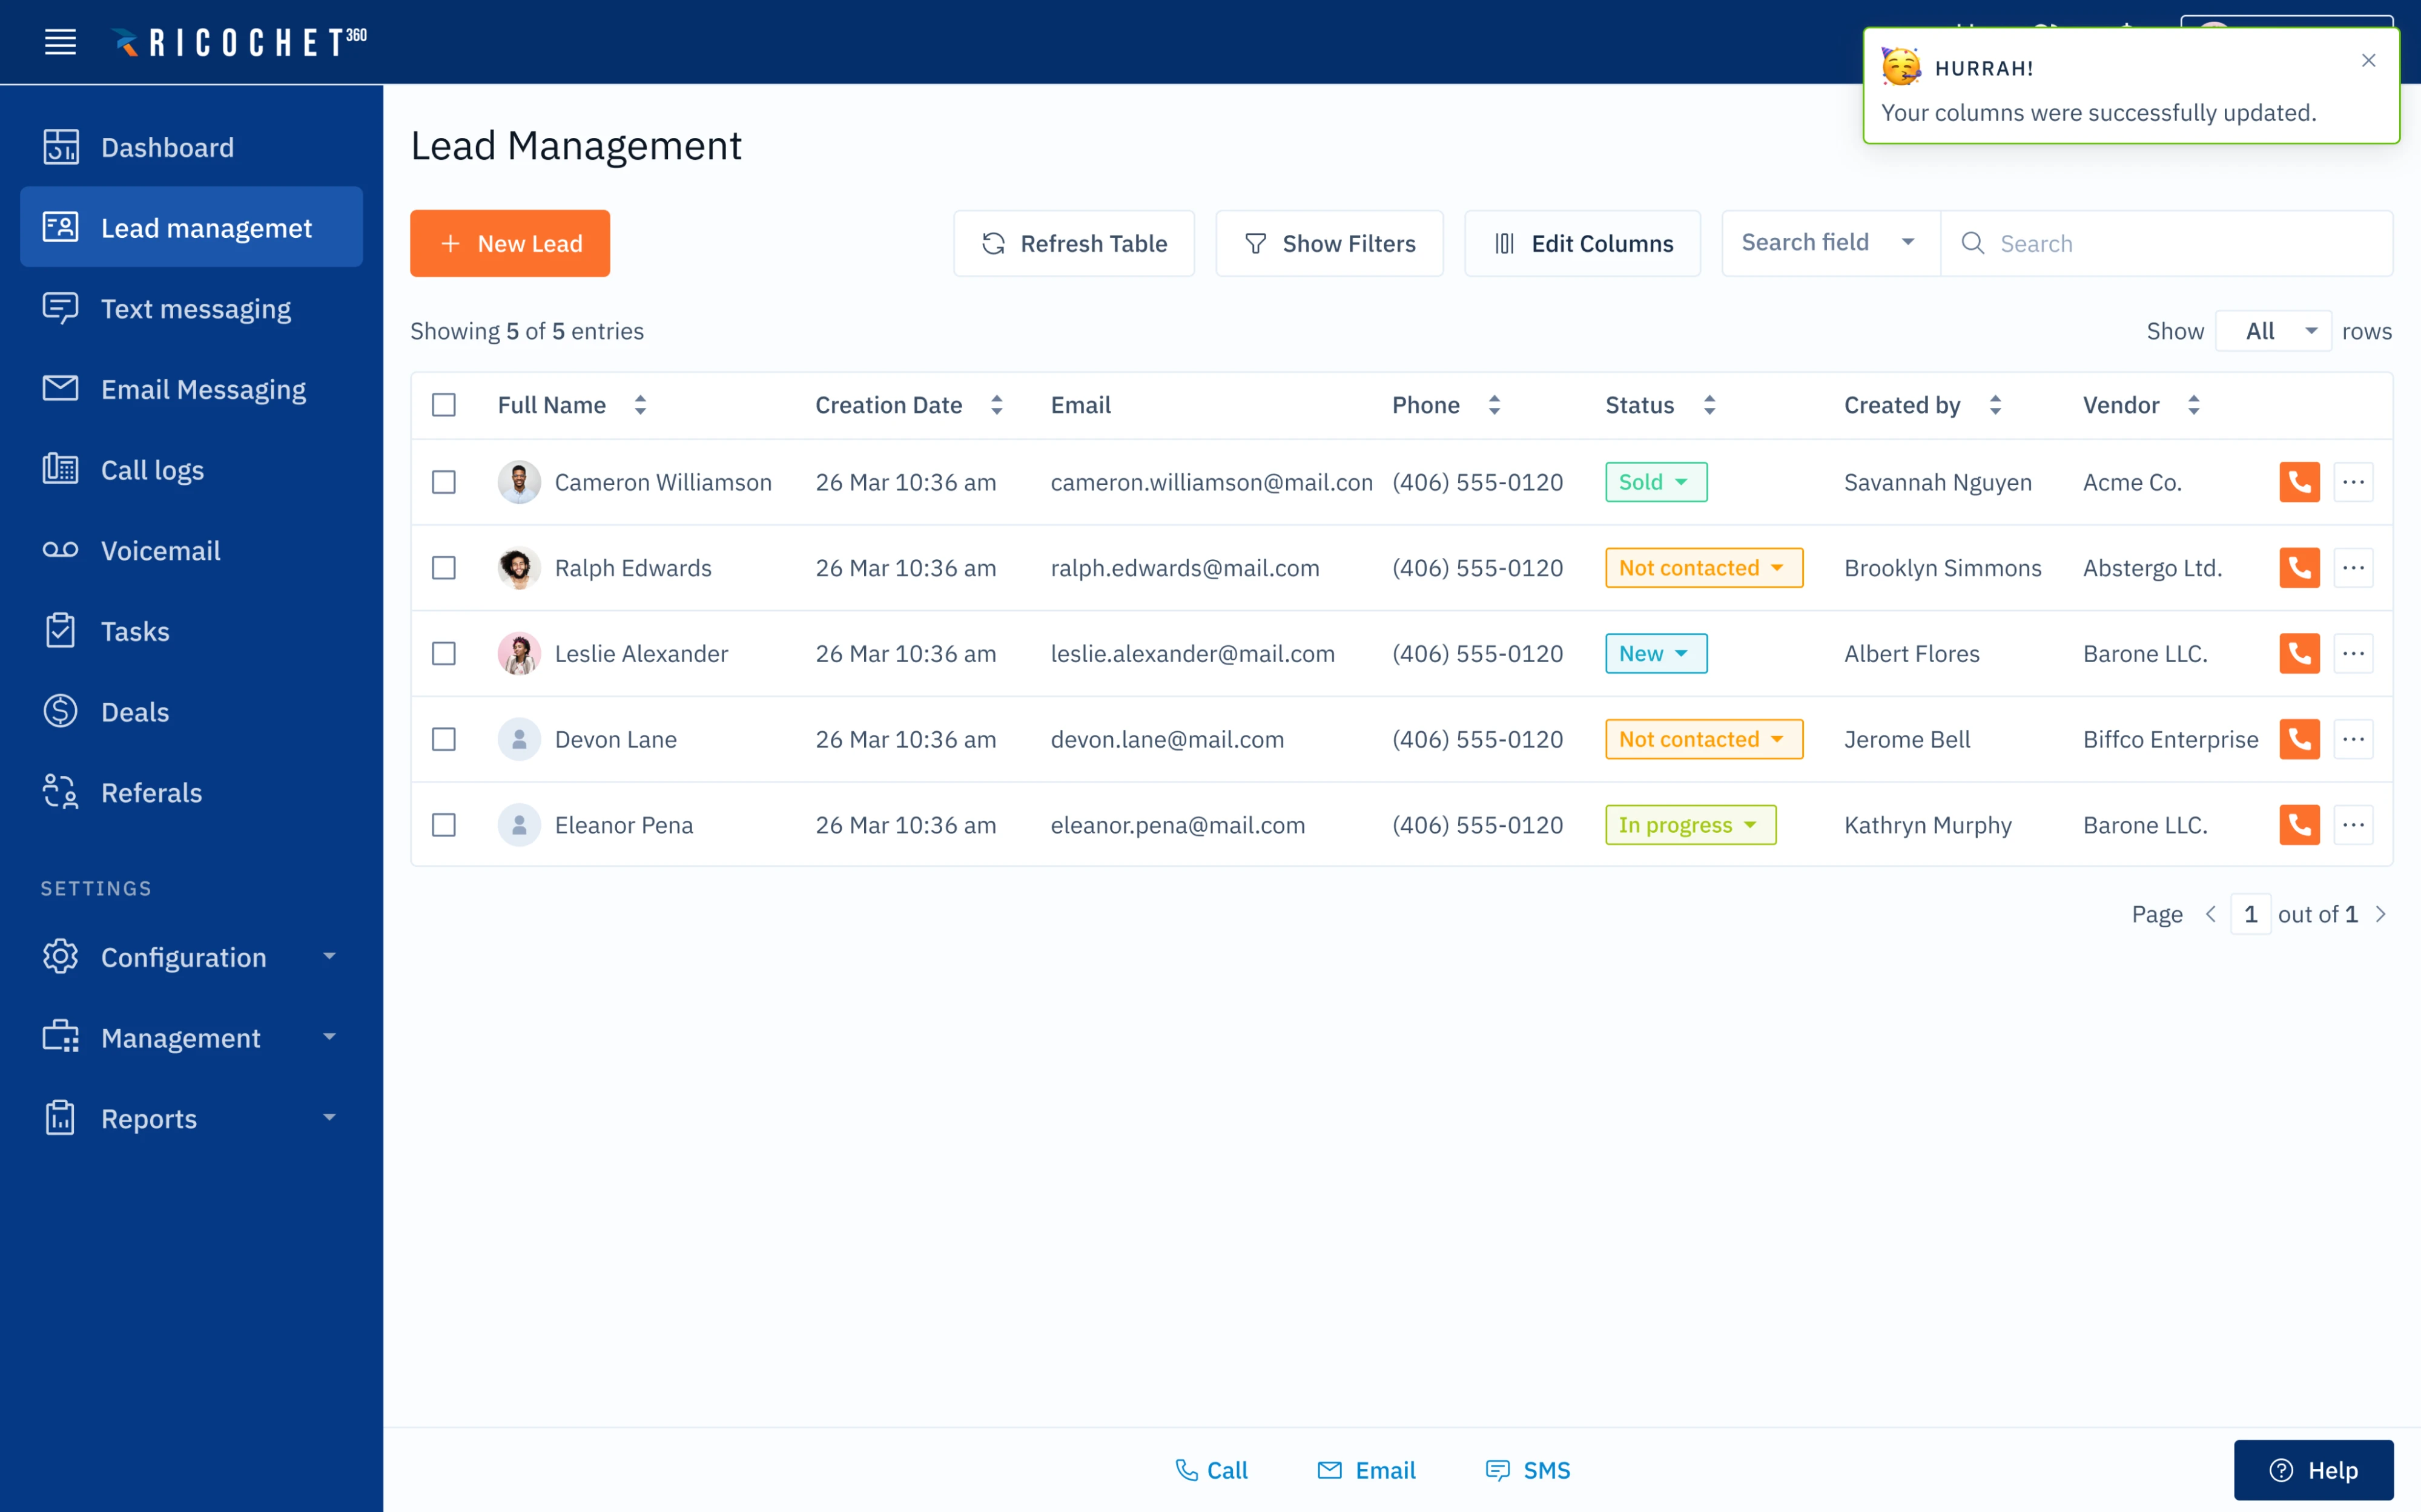This screenshot has width=2421, height=1512.
Task: Sort by Creation Date column arrows
Action: point(996,405)
